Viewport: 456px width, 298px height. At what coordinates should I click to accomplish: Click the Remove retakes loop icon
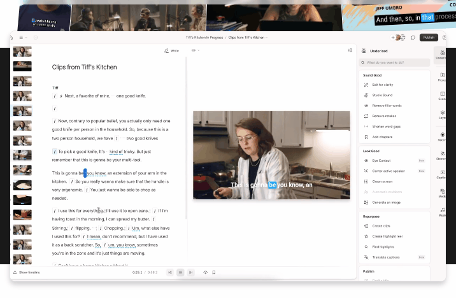click(x=366, y=117)
